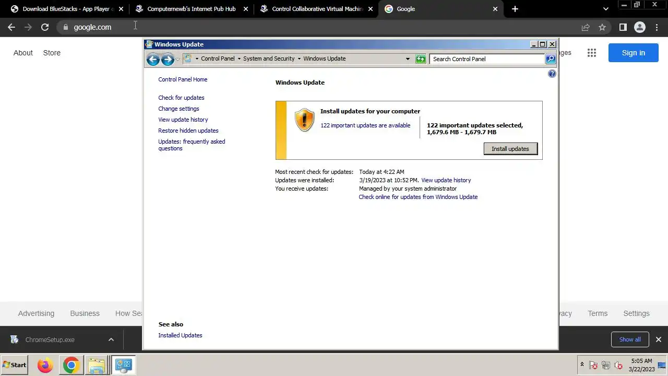The width and height of the screenshot is (668, 376).
Task: Click the Install updates button
Action: pyautogui.click(x=510, y=149)
